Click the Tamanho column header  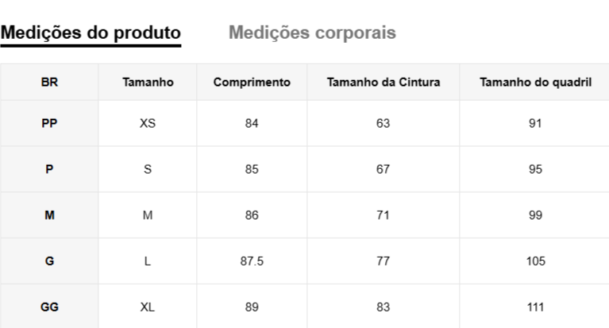148,82
